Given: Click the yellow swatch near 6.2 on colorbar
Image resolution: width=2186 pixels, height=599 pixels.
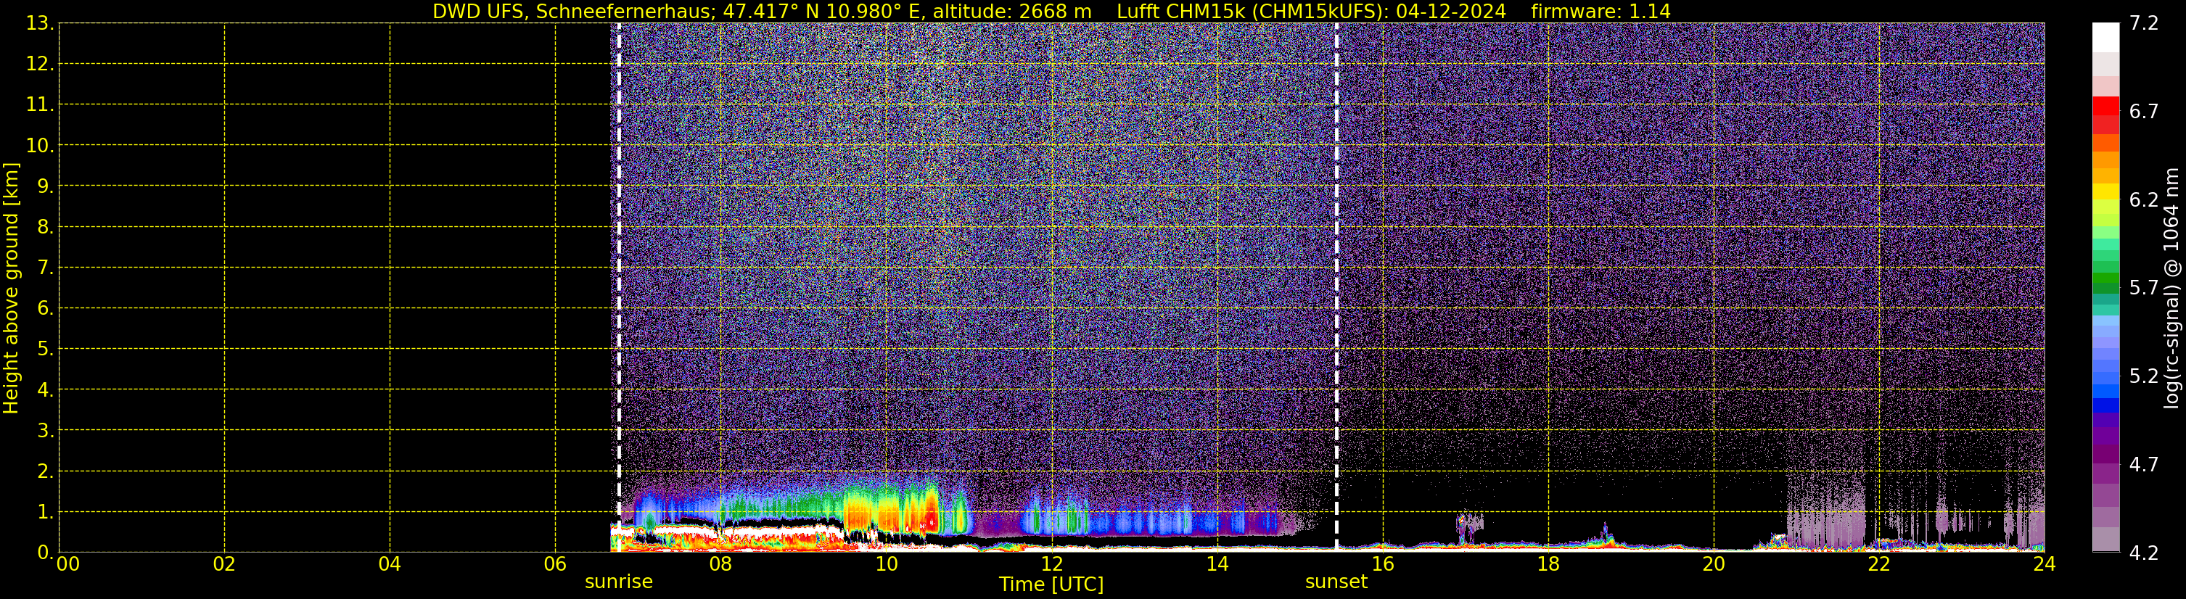Looking at the screenshot, I should tap(2105, 191).
